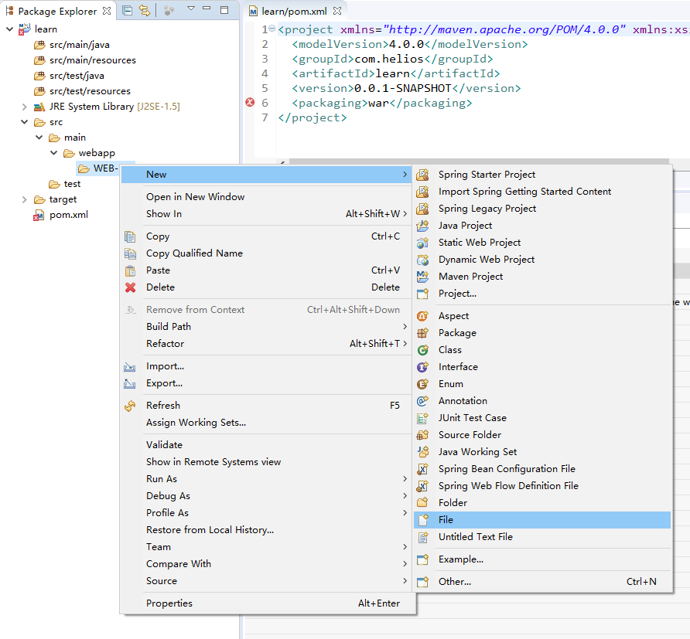The width and height of the screenshot is (690, 639).
Task: Choose Import Spring Getting Started Content
Action: pos(542,192)
